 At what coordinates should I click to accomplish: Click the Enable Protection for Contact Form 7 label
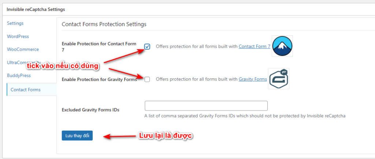(99, 46)
